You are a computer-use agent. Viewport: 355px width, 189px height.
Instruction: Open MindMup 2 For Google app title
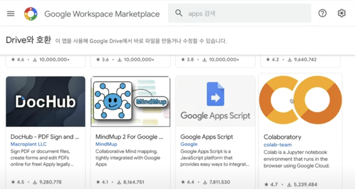click(x=129, y=137)
